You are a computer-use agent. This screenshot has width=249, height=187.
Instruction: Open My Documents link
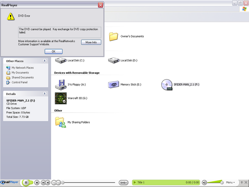click(20, 73)
